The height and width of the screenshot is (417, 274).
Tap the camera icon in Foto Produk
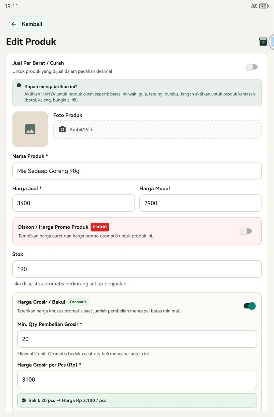click(62, 129)
